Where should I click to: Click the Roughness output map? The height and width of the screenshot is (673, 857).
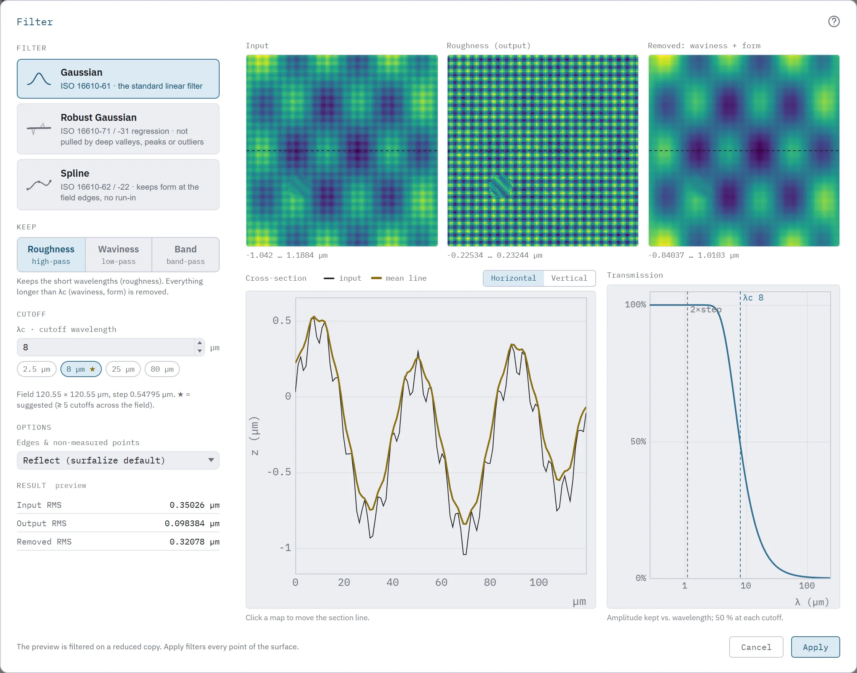coord(543,151)
